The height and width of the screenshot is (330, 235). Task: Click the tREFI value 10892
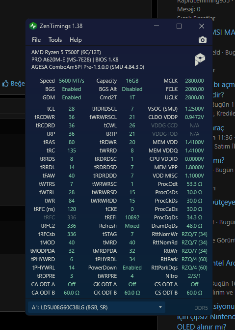coord(132,217)
